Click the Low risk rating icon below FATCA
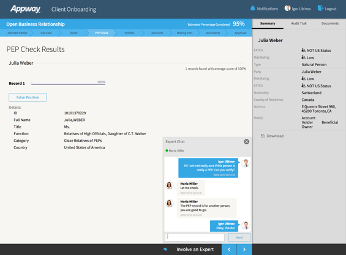This screenshot has height=255, width=346. click(303, 57)
